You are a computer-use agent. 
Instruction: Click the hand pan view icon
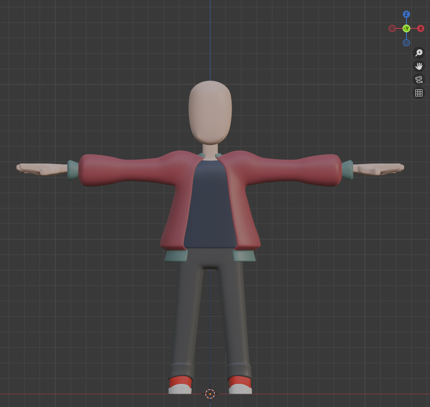coord(418,66)
